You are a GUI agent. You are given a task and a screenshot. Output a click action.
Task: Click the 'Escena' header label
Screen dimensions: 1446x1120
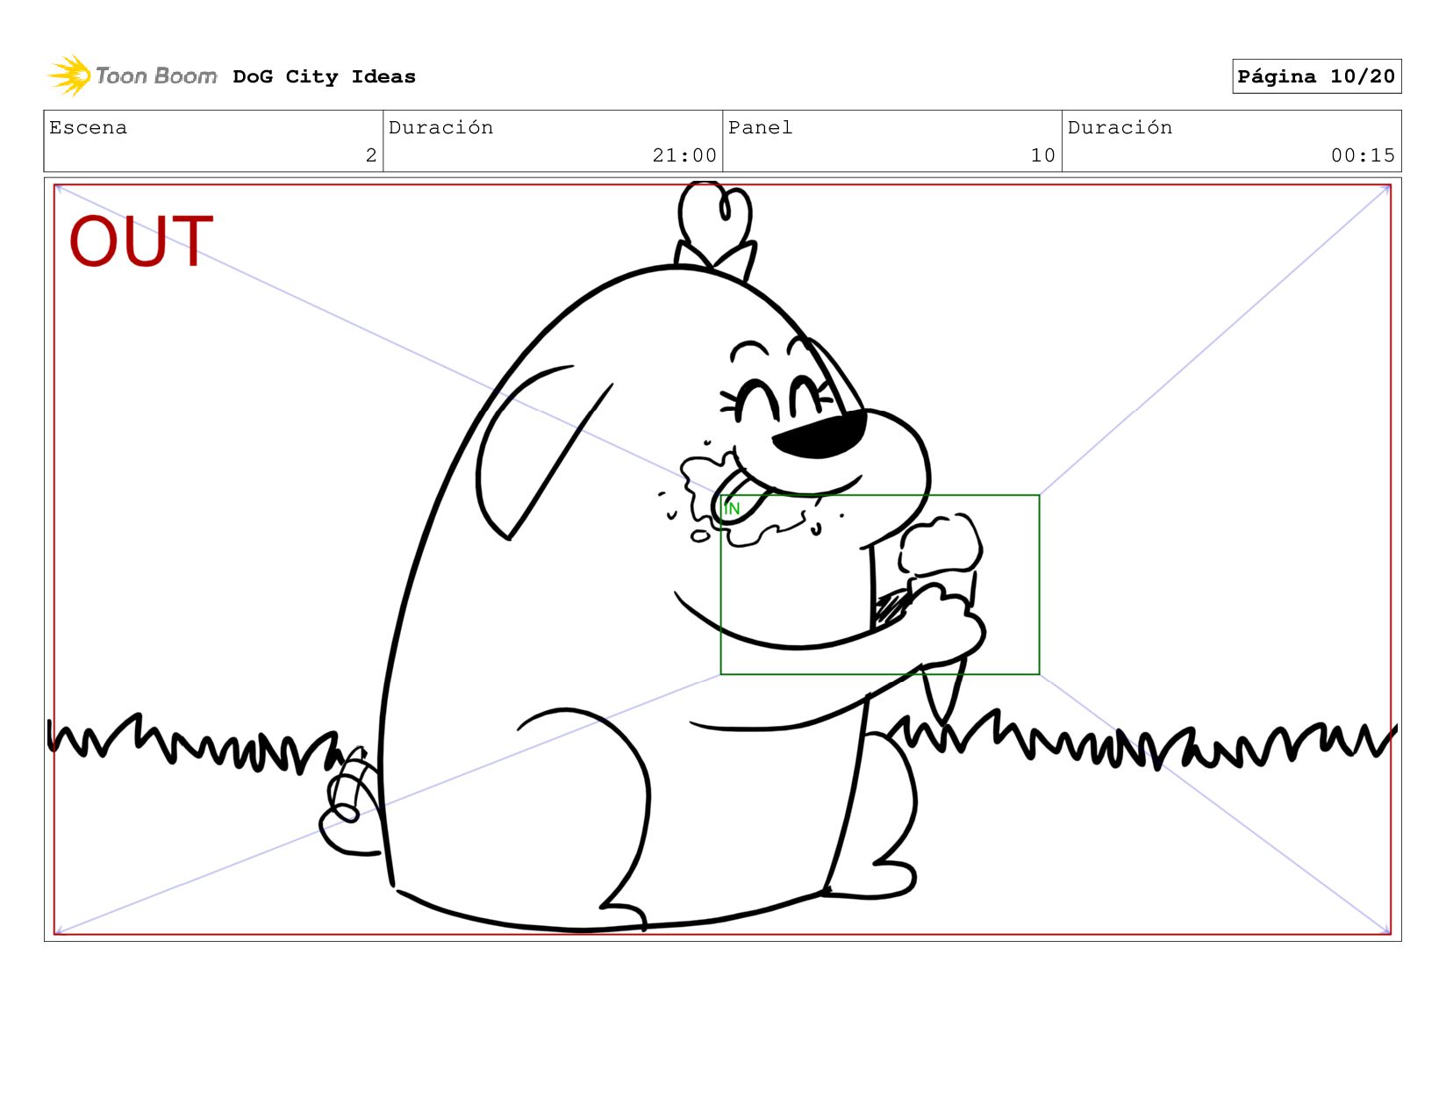(88, 127)
